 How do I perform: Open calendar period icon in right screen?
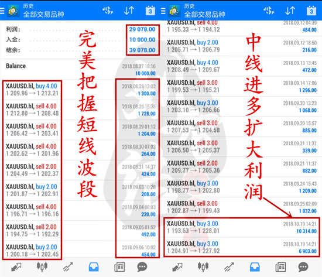click(311, 11)
